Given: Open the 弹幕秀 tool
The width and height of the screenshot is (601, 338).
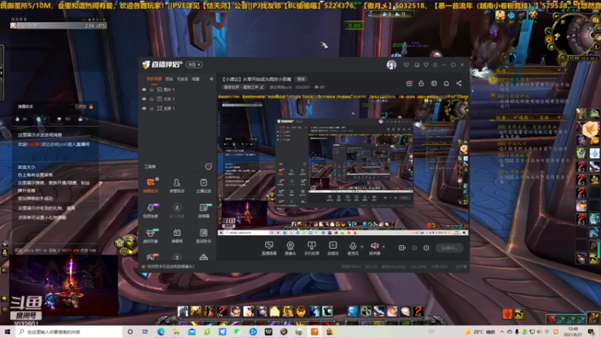Looking at the screenshot, I should (177, 236).
